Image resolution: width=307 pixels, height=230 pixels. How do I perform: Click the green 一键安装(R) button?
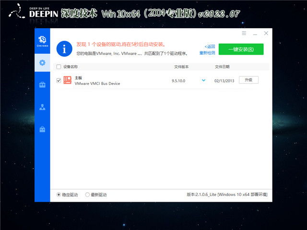[241, 49]
